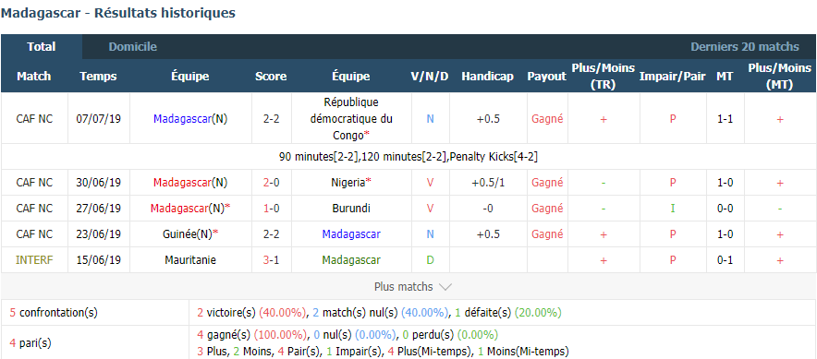Click République démocratique du Congo team
817x359 pixels.
pos(351,119)
